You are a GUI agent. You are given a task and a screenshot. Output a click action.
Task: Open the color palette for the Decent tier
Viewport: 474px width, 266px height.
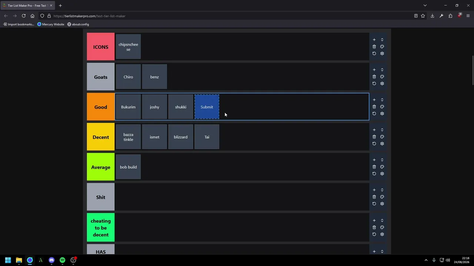tap(382, 137)
